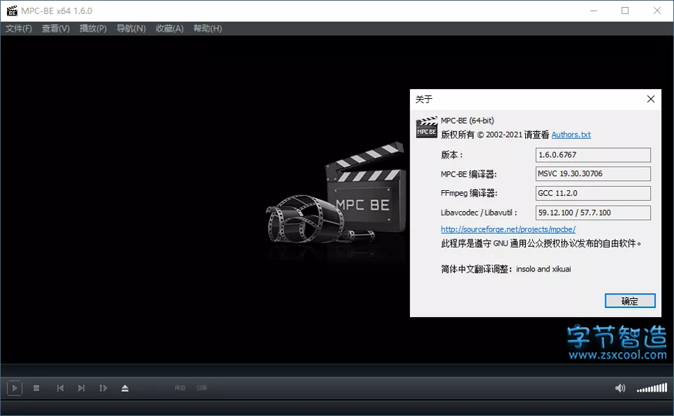Click the 'FFmpeg 编译器:' label

coord(469,193)
